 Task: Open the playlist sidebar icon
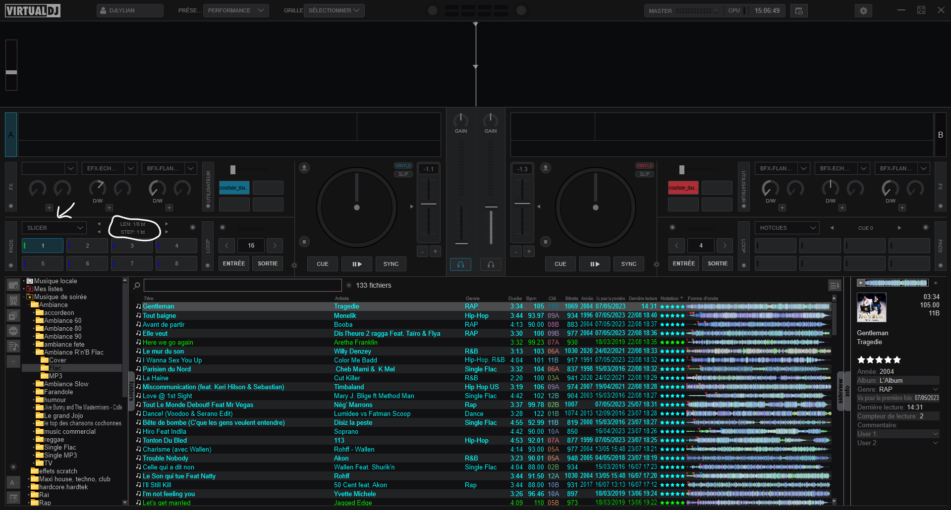pos(13,346)
